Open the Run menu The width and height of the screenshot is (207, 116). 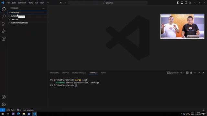(42, 3)
